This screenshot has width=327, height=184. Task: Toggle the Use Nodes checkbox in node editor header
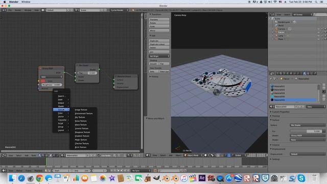click(99, 155)
